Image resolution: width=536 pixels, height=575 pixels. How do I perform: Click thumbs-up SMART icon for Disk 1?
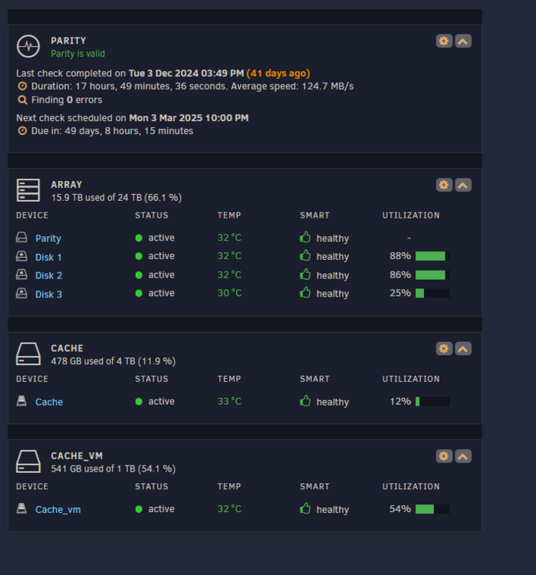point(305,255)
